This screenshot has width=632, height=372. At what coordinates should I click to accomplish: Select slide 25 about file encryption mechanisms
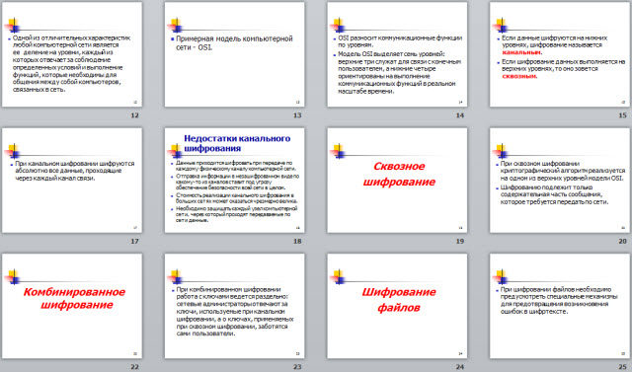[560, 306]
